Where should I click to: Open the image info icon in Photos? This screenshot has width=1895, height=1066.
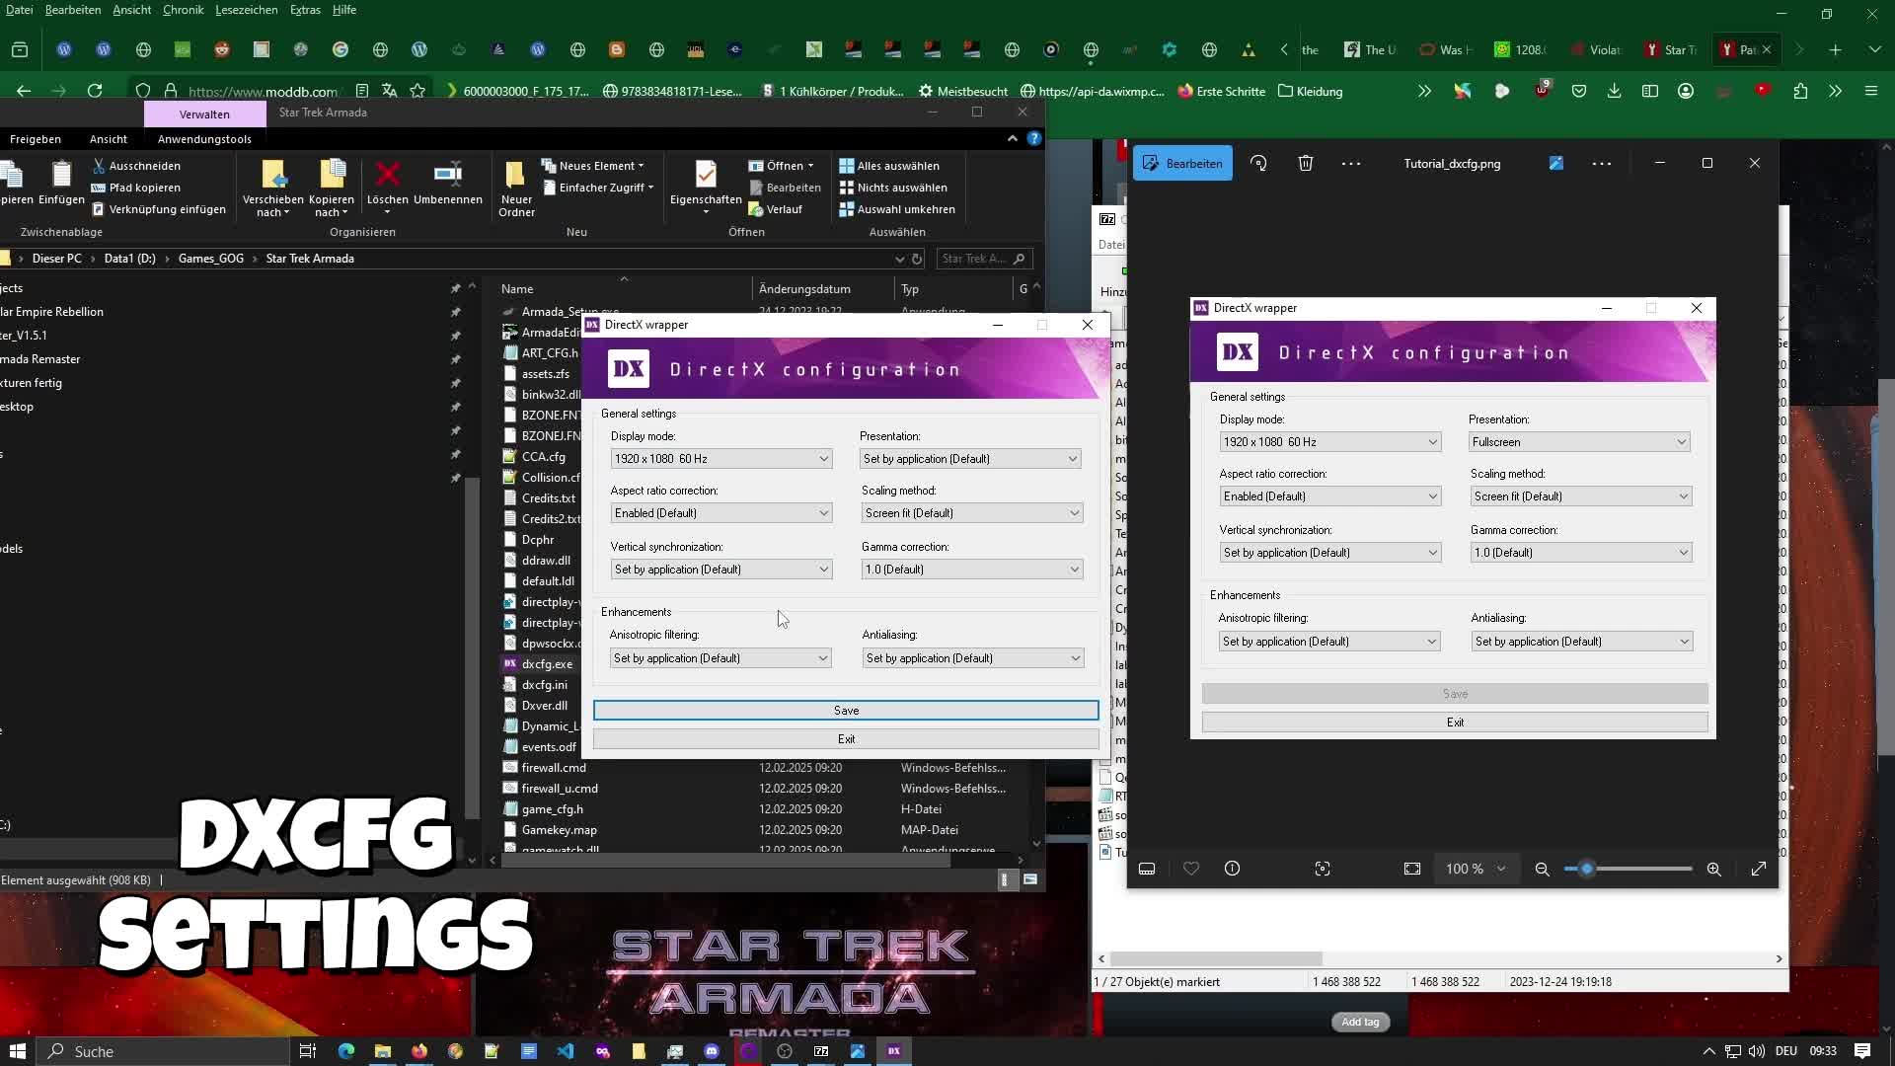tap(1232, 869)
